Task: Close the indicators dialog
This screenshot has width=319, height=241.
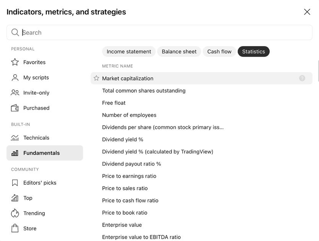Action: pos(307,12)
